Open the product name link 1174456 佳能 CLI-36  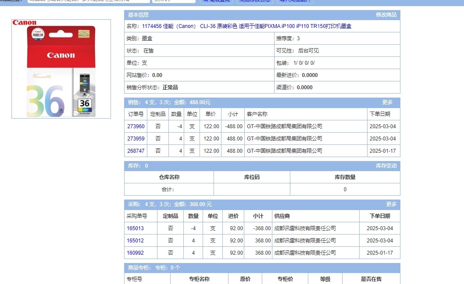click(x=246, y=26)
